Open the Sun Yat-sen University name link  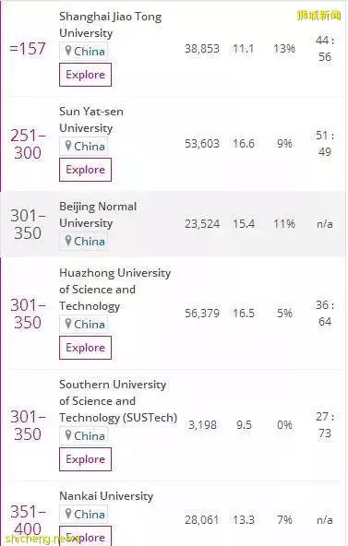tap(90, 120)
